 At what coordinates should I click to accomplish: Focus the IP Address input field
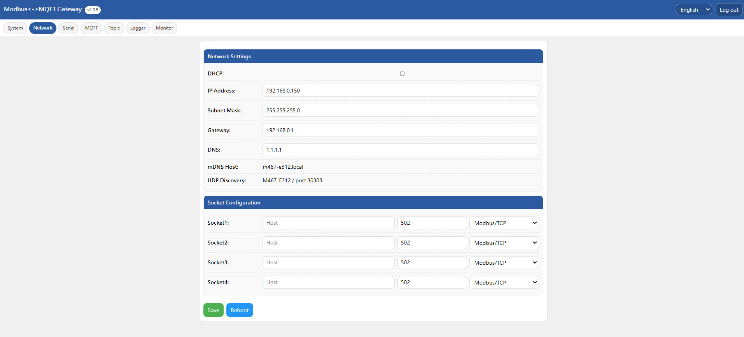(400, 91)
